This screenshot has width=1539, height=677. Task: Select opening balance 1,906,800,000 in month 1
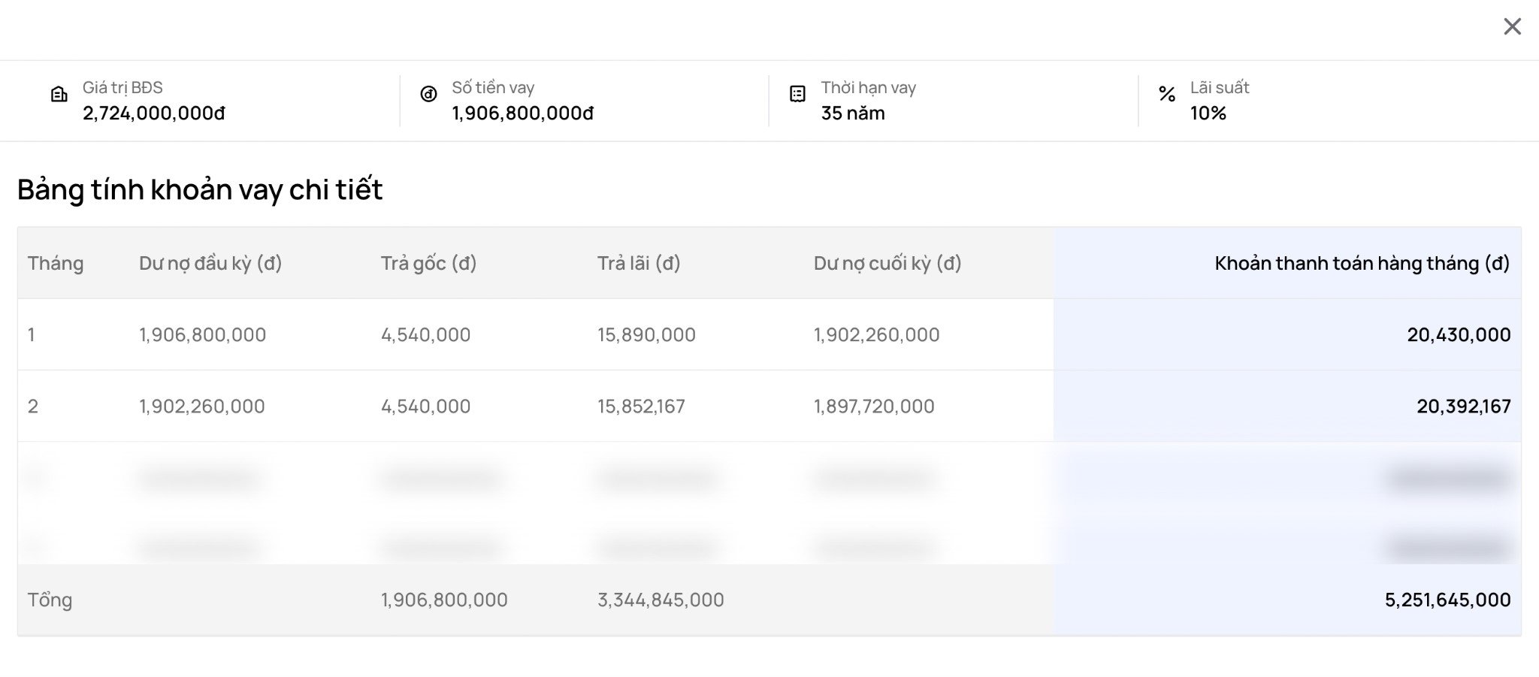[x=203, y=335]
